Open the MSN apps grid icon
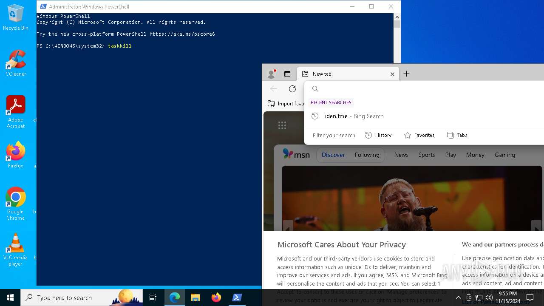This screenshot has height=306, width=544. 282,125
